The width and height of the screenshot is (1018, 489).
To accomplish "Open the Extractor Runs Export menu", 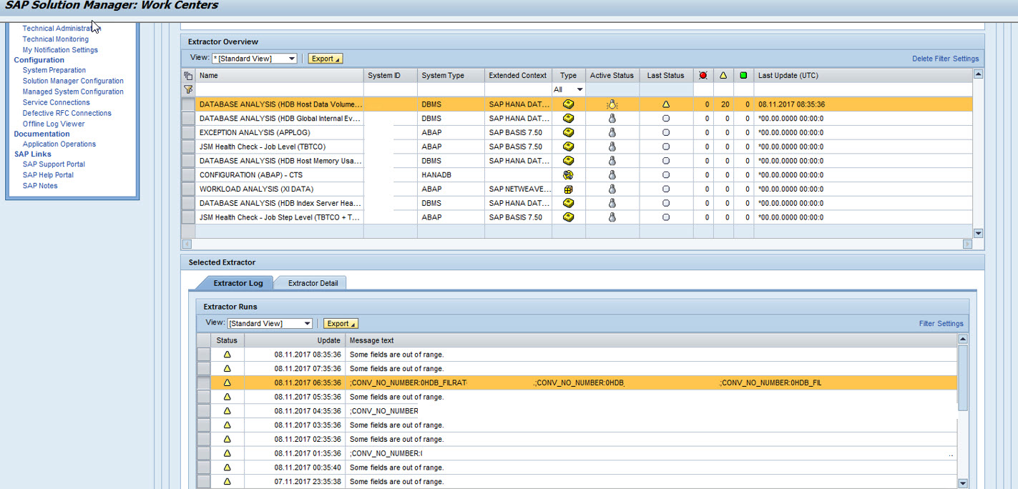I will pos(341,323).
